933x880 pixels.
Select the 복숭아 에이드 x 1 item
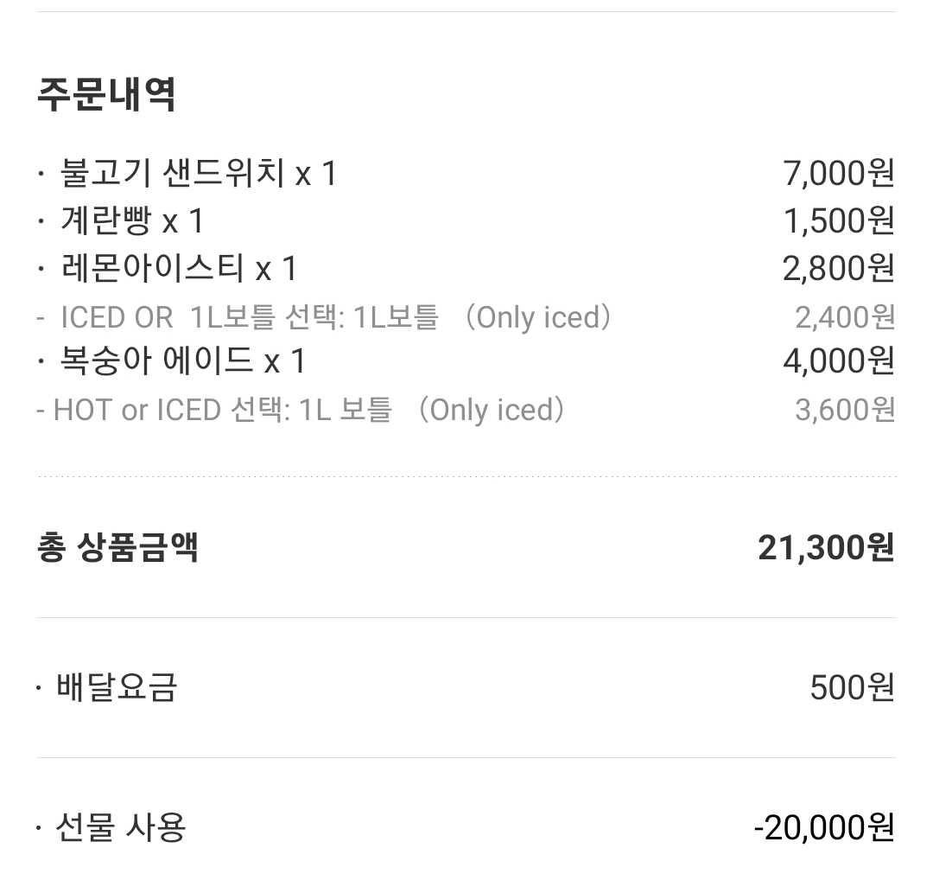[x=183, y=360]
